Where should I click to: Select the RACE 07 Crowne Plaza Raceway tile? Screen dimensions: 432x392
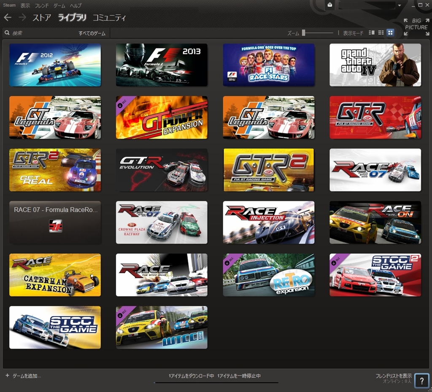tap(162, 223)
